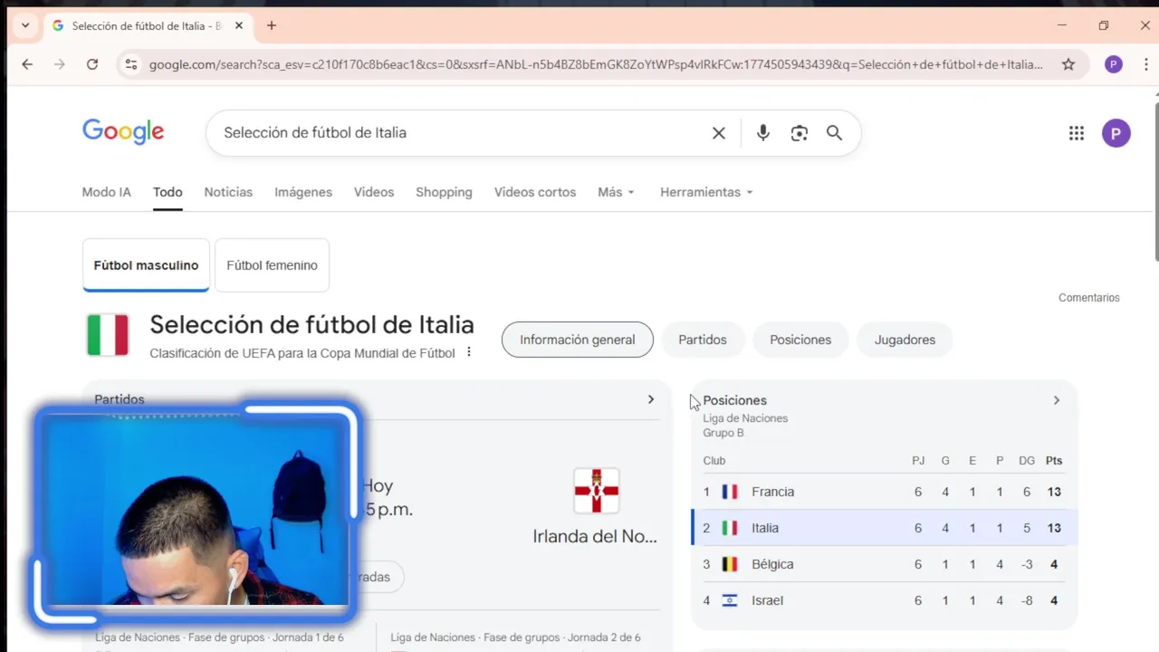Select the Fútbol masculino tab
The width and height of the screenshot is (1159, 652).
pos(146,265)
